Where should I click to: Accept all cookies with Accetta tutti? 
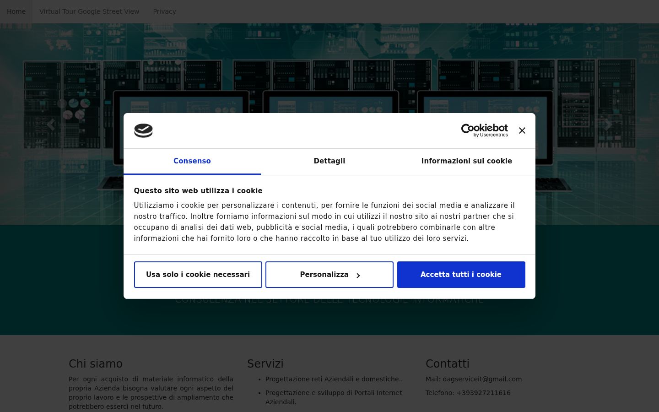point(461,275)
